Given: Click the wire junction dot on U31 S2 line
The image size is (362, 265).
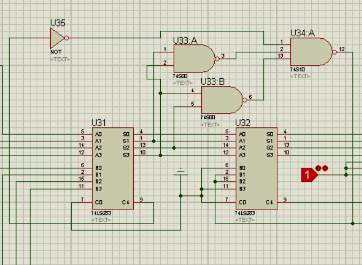Looking at the screenshot, I should (x=174, y=148).
